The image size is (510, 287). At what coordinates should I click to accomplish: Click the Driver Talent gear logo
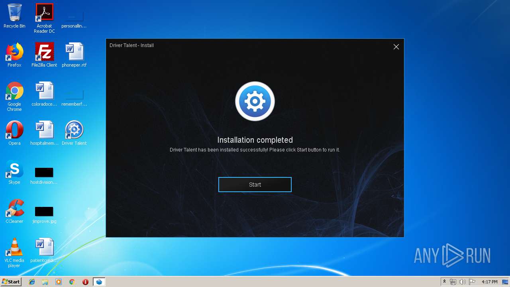255,101
